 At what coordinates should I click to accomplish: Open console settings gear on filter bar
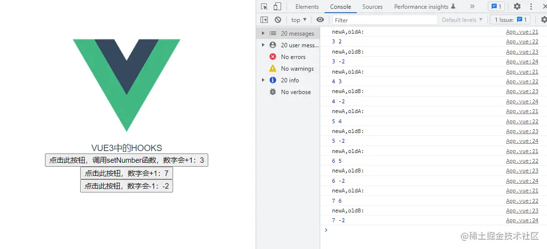pos(544,20)
